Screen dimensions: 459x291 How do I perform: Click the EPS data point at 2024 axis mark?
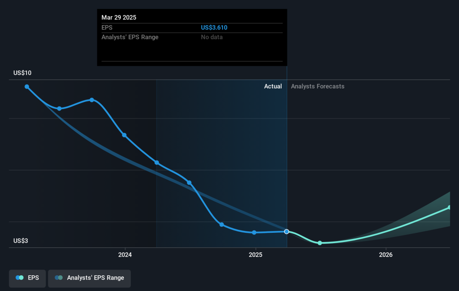[124, 135]
